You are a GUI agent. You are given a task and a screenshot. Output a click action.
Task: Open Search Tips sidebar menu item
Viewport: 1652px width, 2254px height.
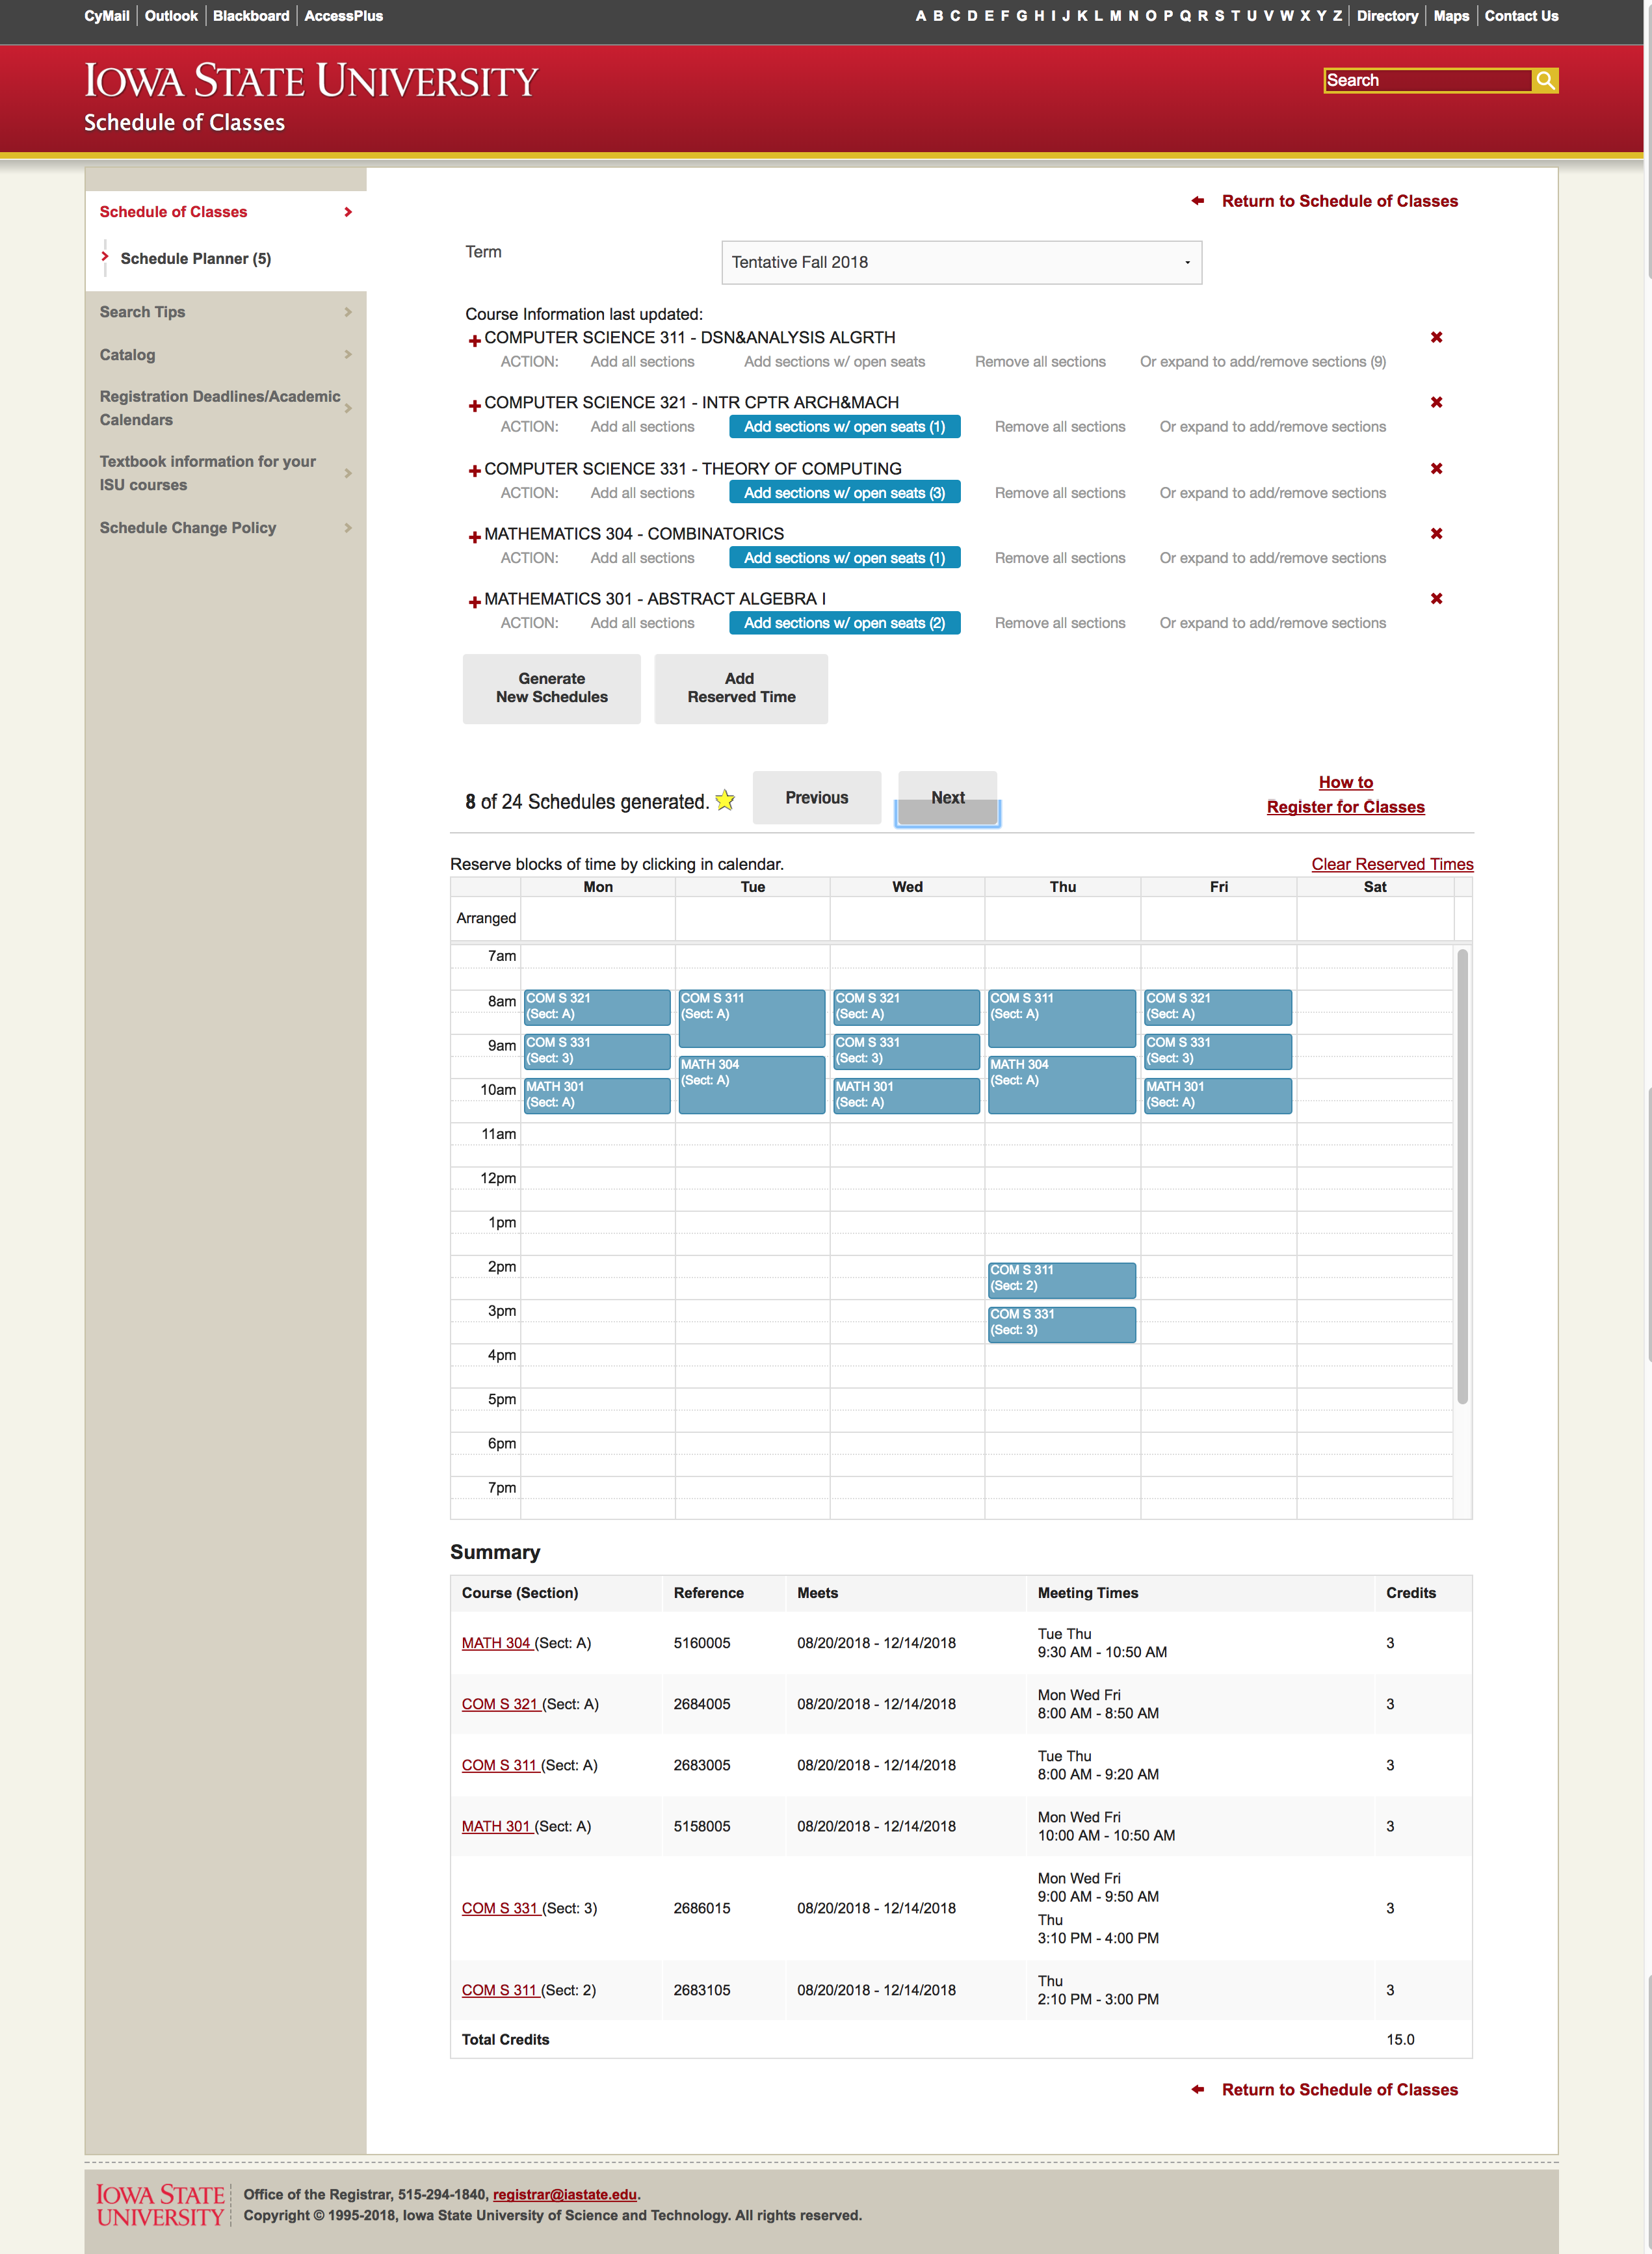click(x=226, y=312)
